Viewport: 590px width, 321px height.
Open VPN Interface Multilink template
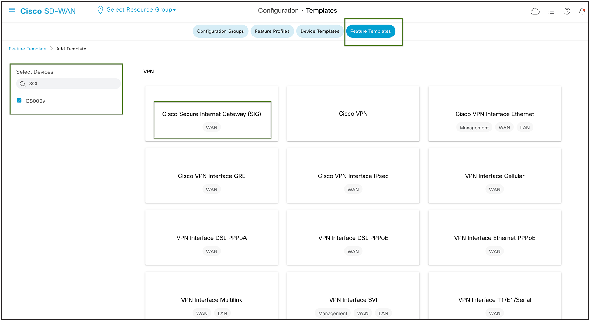coord(212,296)
